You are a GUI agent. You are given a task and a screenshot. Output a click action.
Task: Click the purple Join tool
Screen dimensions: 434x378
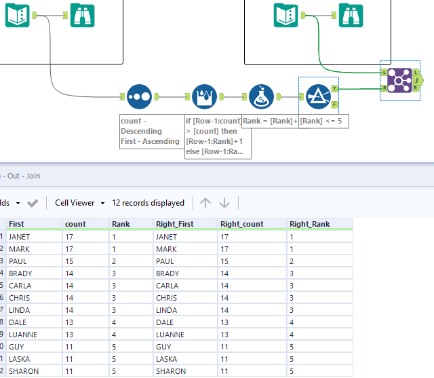pyautogui.click(x=399, y=79)
